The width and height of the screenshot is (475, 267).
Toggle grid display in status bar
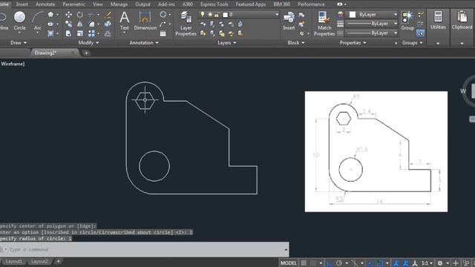[x=304, y=263]
